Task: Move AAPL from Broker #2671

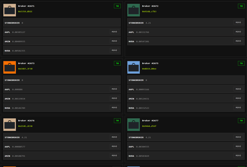Action: 114,32
